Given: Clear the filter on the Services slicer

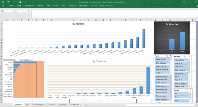Looking at the screenshot, I should click(x=189, y=56).
